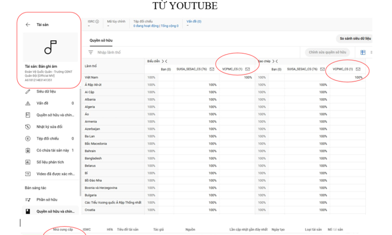Click the Ngày tạo column header
Image resolution: width=392 pixels, height=235 pixels.
point(278,230)
